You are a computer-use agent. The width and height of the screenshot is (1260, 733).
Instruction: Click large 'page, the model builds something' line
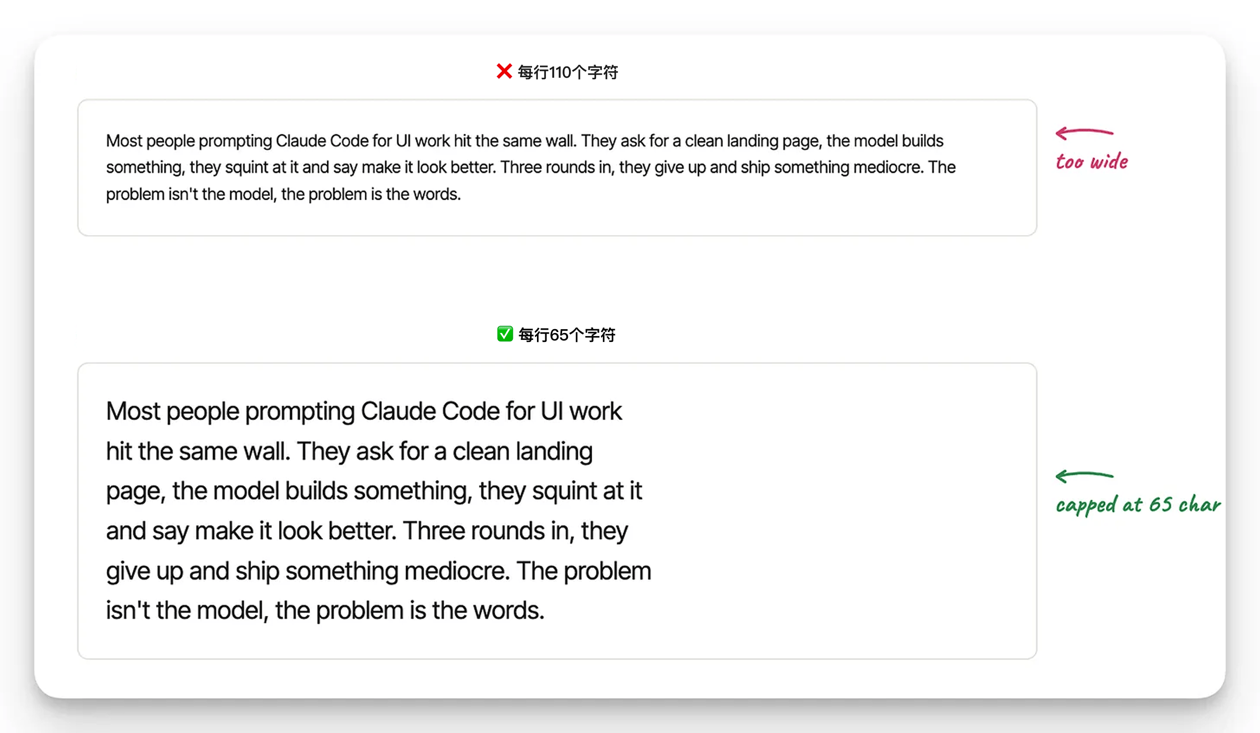click(374, 490)
